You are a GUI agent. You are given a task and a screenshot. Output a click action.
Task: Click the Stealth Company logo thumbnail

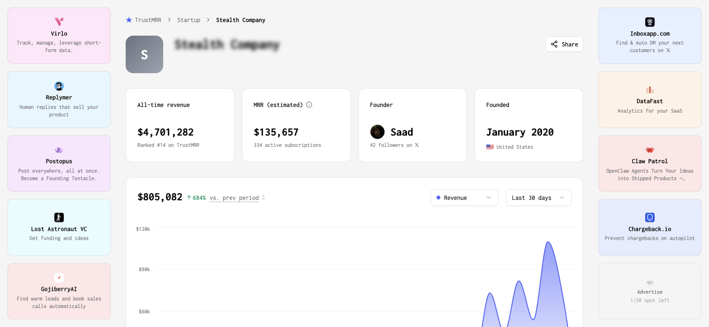coord(144,54)
